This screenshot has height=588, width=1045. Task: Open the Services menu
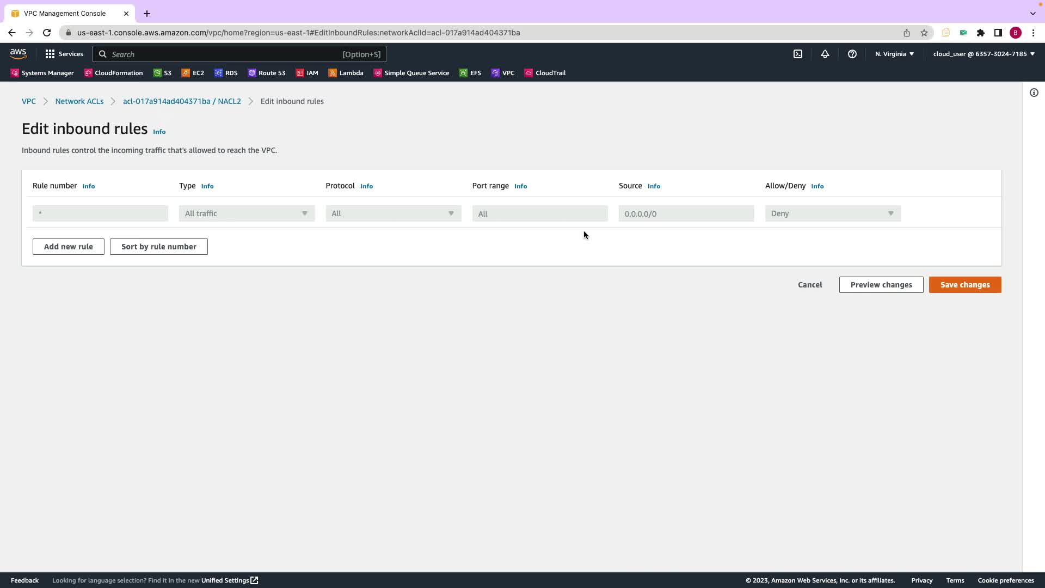coord(64,54)
